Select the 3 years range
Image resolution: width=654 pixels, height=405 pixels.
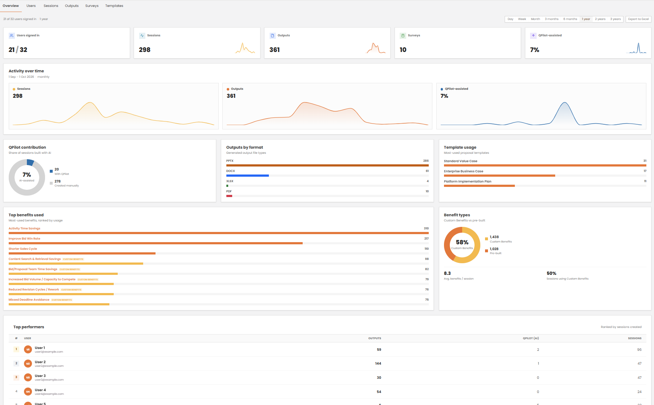point(615,19)
